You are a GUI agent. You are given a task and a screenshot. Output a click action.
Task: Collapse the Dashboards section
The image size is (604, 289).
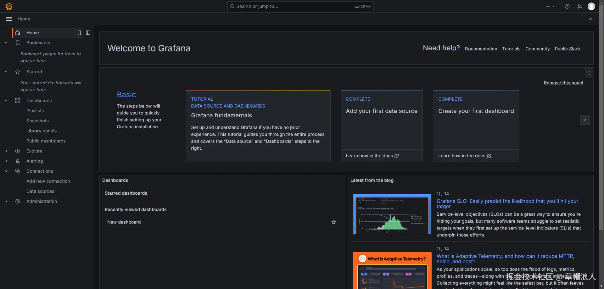click(x=6, y=101)
